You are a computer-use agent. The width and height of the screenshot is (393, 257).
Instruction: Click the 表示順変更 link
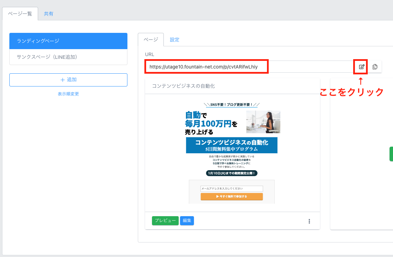click(x=68, y=94)
